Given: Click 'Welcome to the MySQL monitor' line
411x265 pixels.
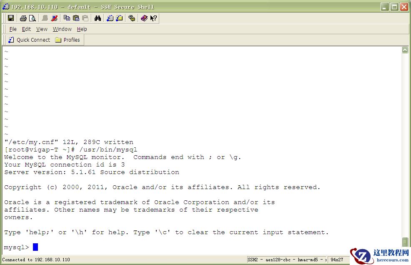Looking at the screenshot, I should pyautogui.click(x=123, y=157).
